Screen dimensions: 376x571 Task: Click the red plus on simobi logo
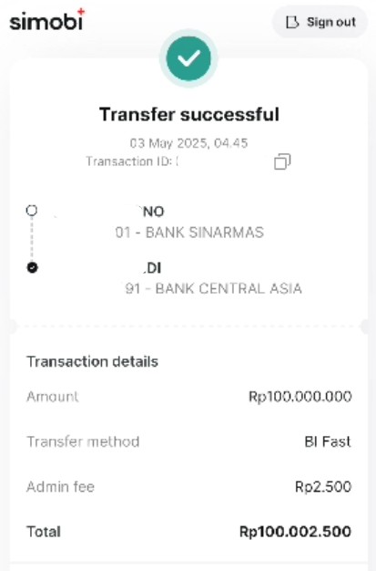point(81,12)
